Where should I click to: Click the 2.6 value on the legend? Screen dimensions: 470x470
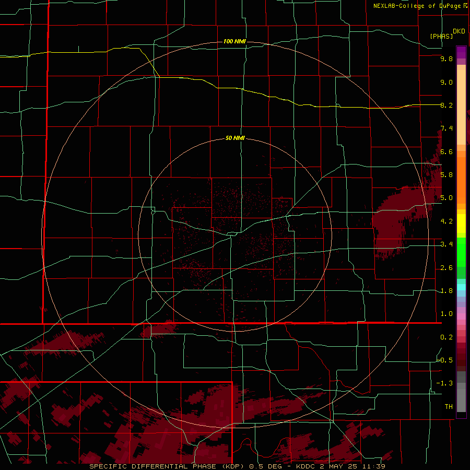[x=446, y=268]
